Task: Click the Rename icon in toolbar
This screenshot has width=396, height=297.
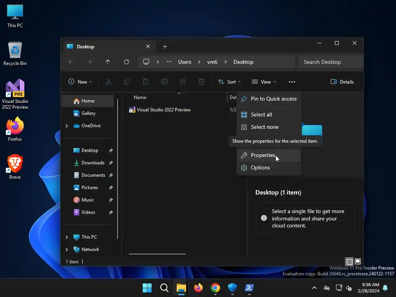Action: click(x=164, y=82)
